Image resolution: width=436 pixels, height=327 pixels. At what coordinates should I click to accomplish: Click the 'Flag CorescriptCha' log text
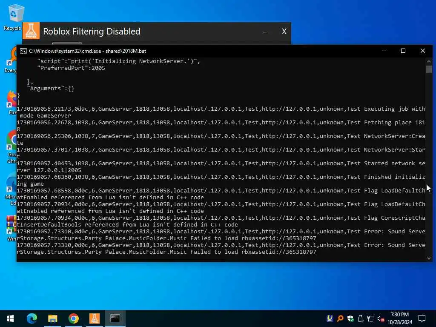[x=395, y=218]
